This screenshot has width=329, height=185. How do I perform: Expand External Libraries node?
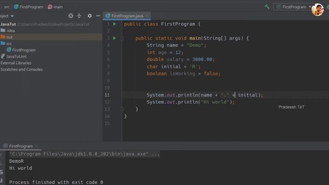pos(16,63)
